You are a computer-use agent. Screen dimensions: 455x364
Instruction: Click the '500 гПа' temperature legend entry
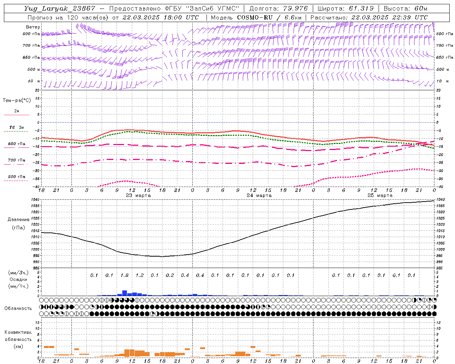(16, 176)
